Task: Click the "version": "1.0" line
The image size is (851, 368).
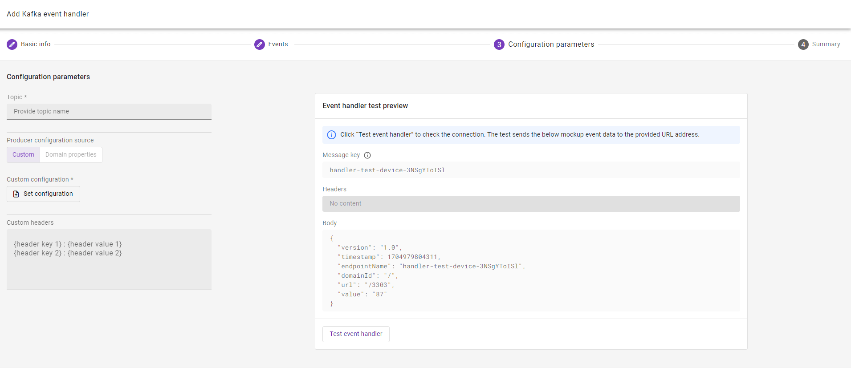Action: click(x=370, y=247)
